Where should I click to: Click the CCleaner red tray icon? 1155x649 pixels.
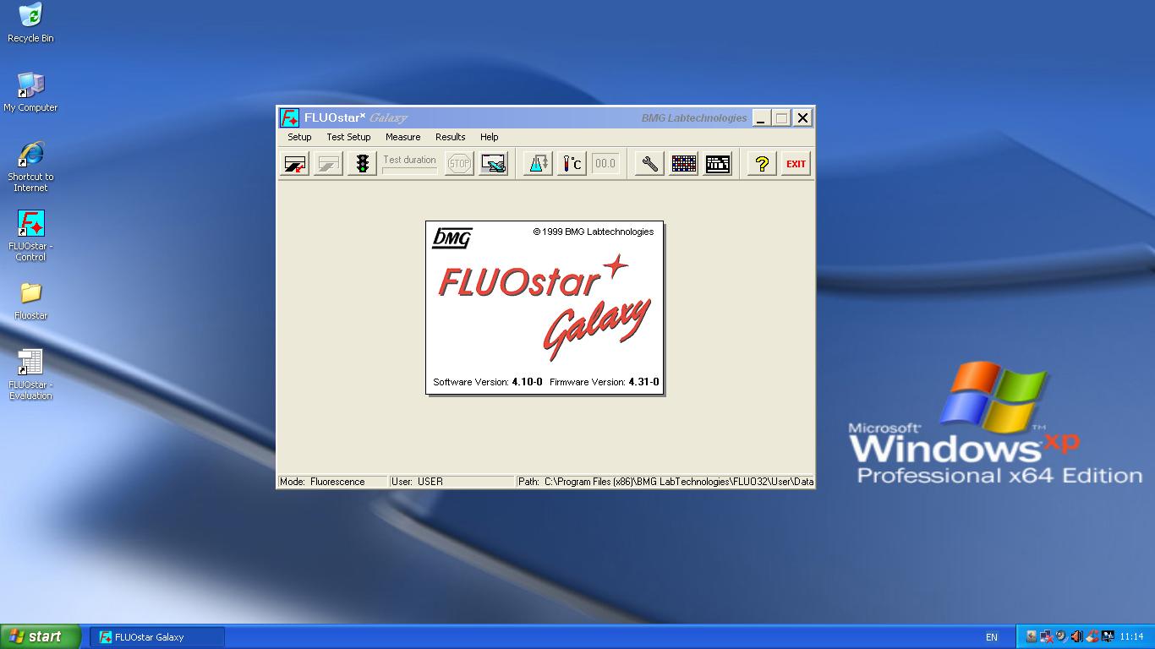[1092, 636]
